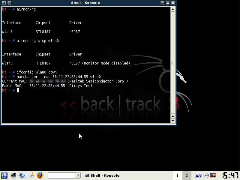Click the 'Faked MAC:' output line text
Screen dimensions: 240x180
47,86
